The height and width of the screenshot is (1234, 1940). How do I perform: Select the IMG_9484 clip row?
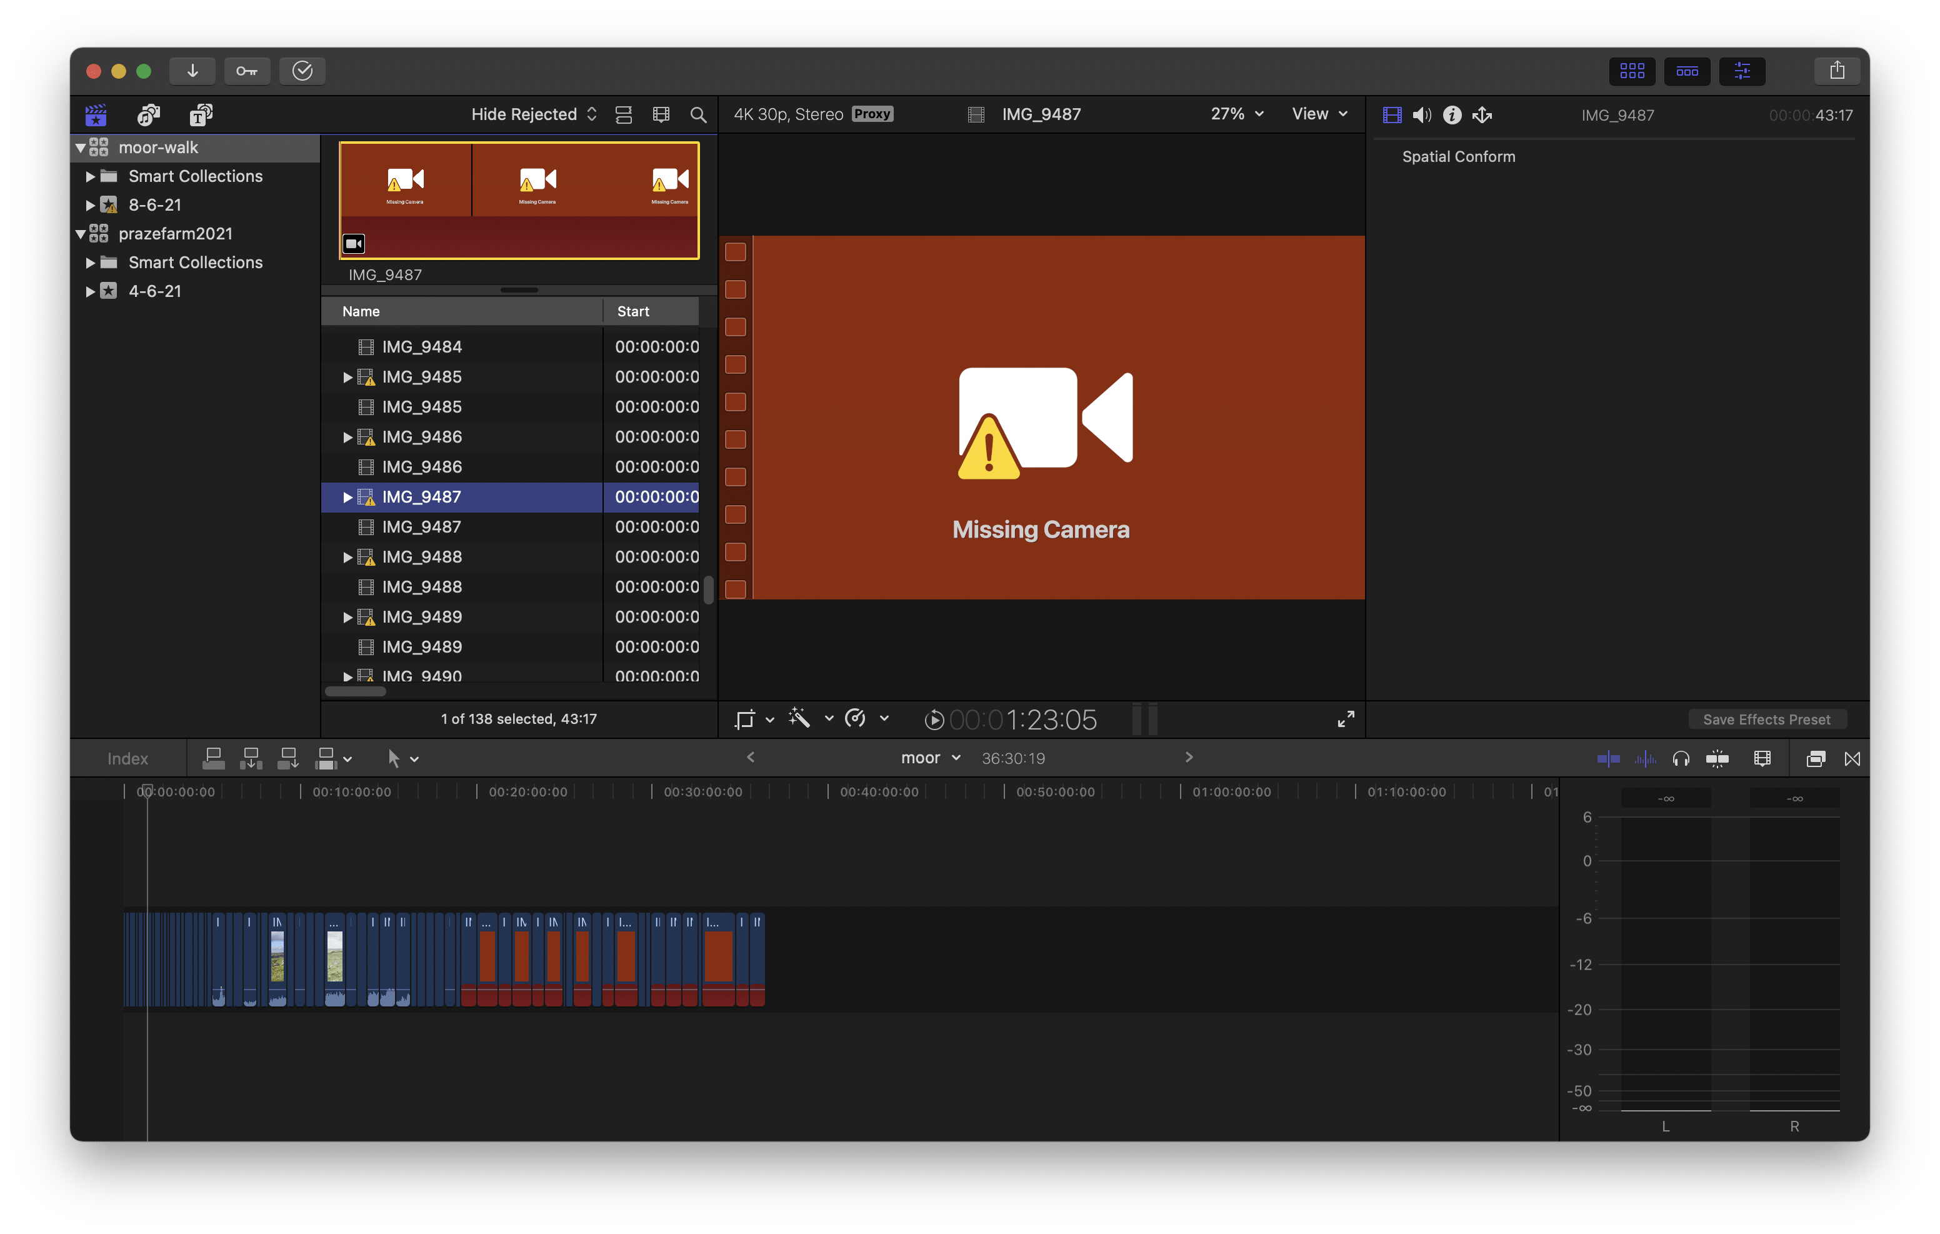tap(510, 346)
